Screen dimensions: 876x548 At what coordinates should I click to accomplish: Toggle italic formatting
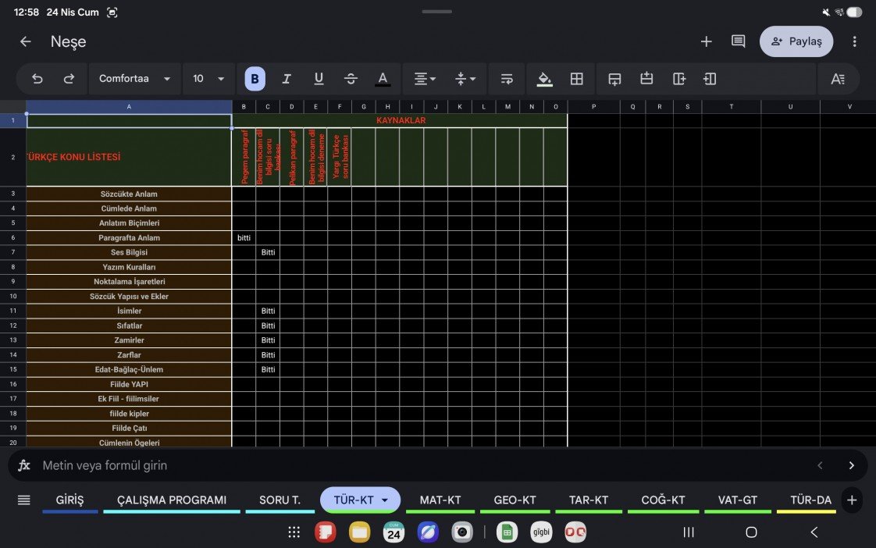click(287, 79)
